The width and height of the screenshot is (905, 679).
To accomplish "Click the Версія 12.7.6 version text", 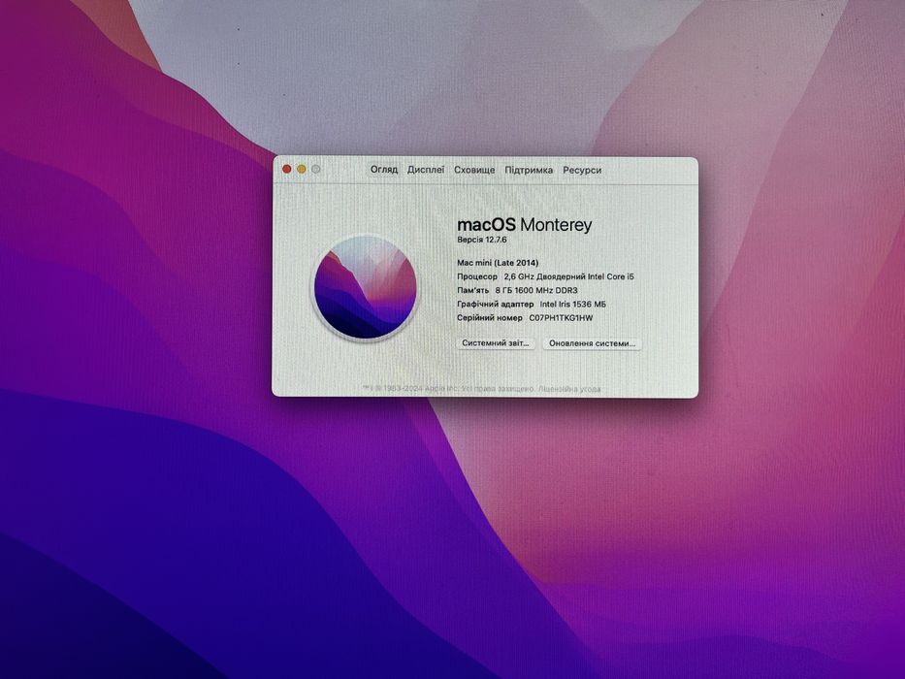I will pos(482,240).
